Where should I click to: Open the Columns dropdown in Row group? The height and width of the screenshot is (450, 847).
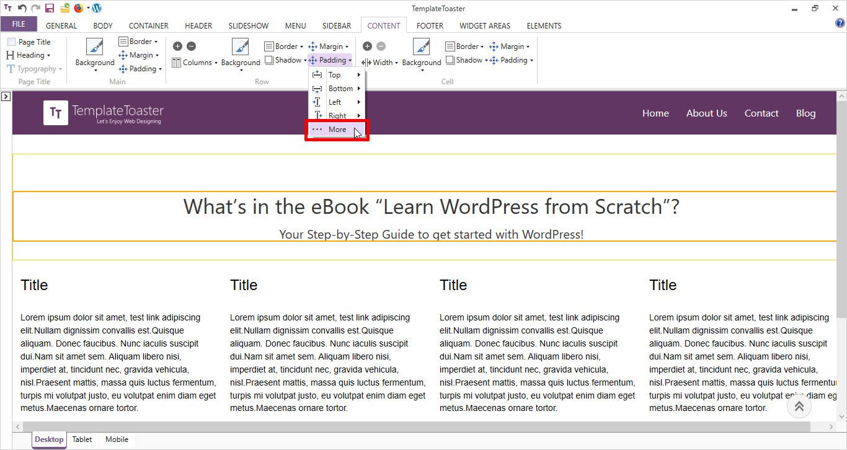195,63
